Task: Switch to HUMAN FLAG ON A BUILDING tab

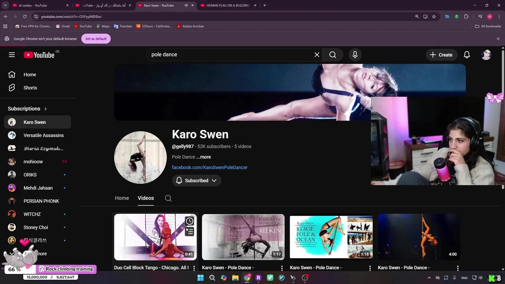Action: [x=228, y=6]
